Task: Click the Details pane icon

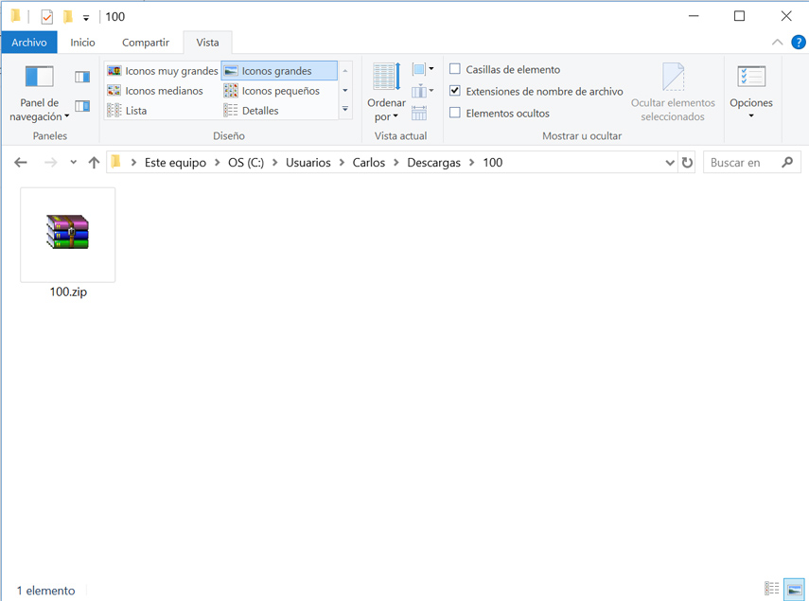Action: tap(82, 106)
